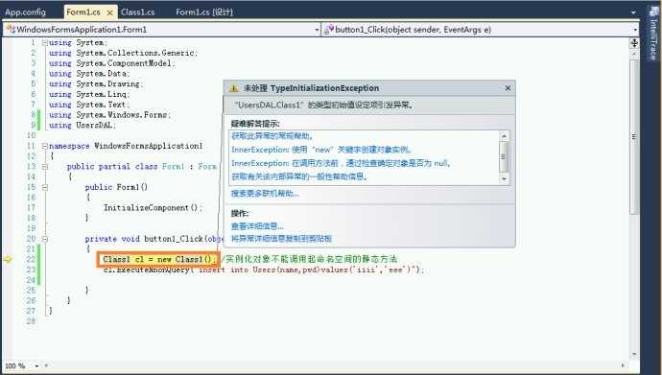Viewport: 662px width, 375px height.
Task: Collapse the namespace WindowsFormsApplication1 block
Action: [x=44, y=146]
